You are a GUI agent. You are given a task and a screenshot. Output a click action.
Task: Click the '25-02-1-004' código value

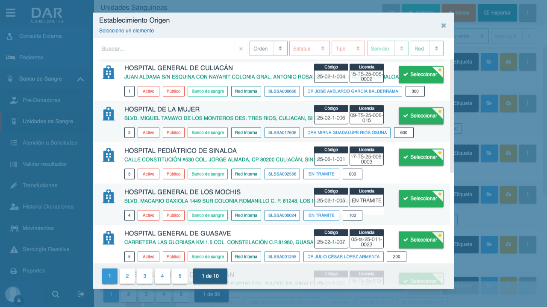(331, 77)
